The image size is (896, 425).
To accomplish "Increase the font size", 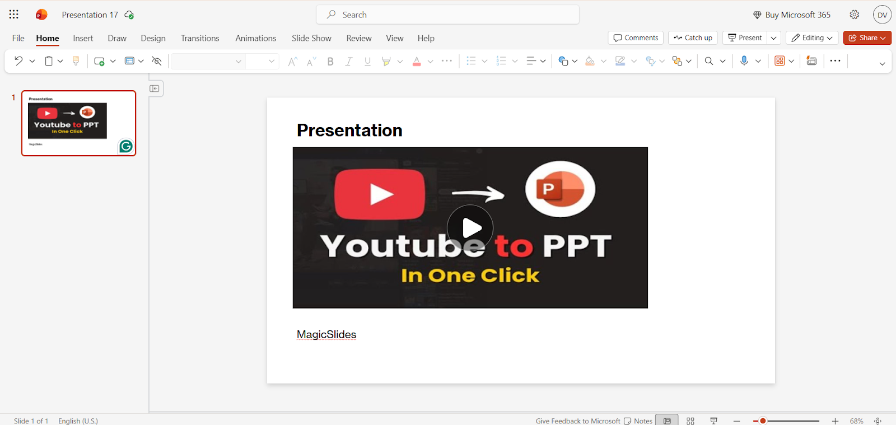I will coord(292,61).
